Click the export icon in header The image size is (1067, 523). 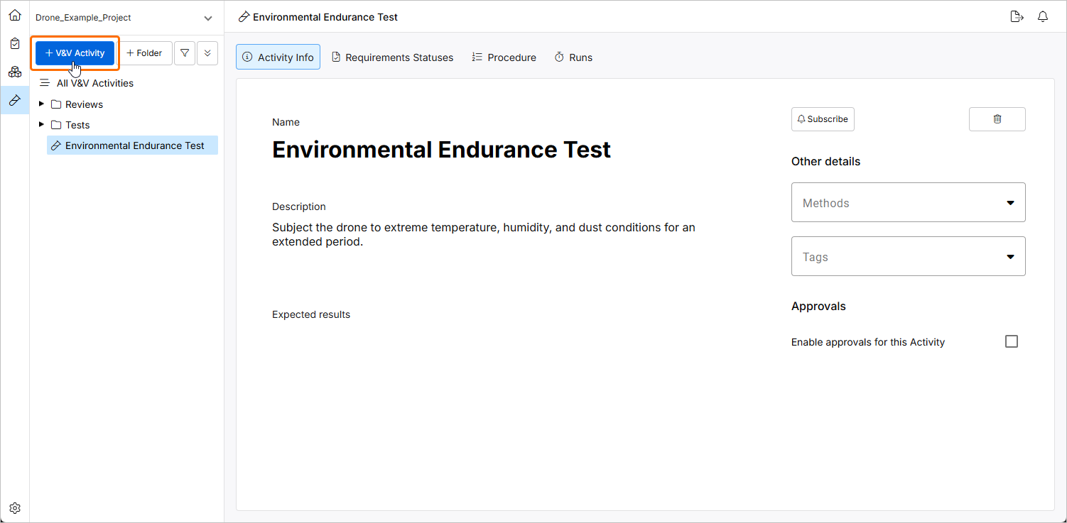point(1017,17)
